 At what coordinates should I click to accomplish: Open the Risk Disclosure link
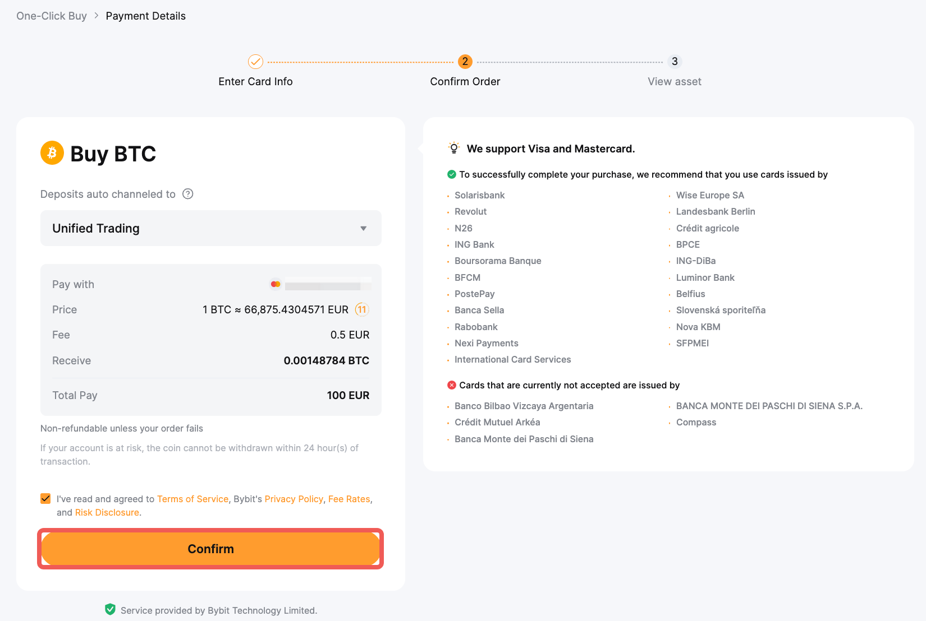107,512
